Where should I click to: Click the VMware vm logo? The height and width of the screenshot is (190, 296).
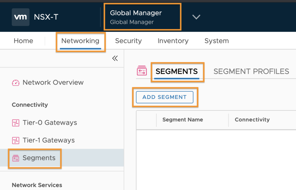click(x=21, y=17)
